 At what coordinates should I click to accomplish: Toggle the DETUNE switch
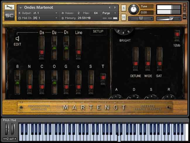(136, 59)
